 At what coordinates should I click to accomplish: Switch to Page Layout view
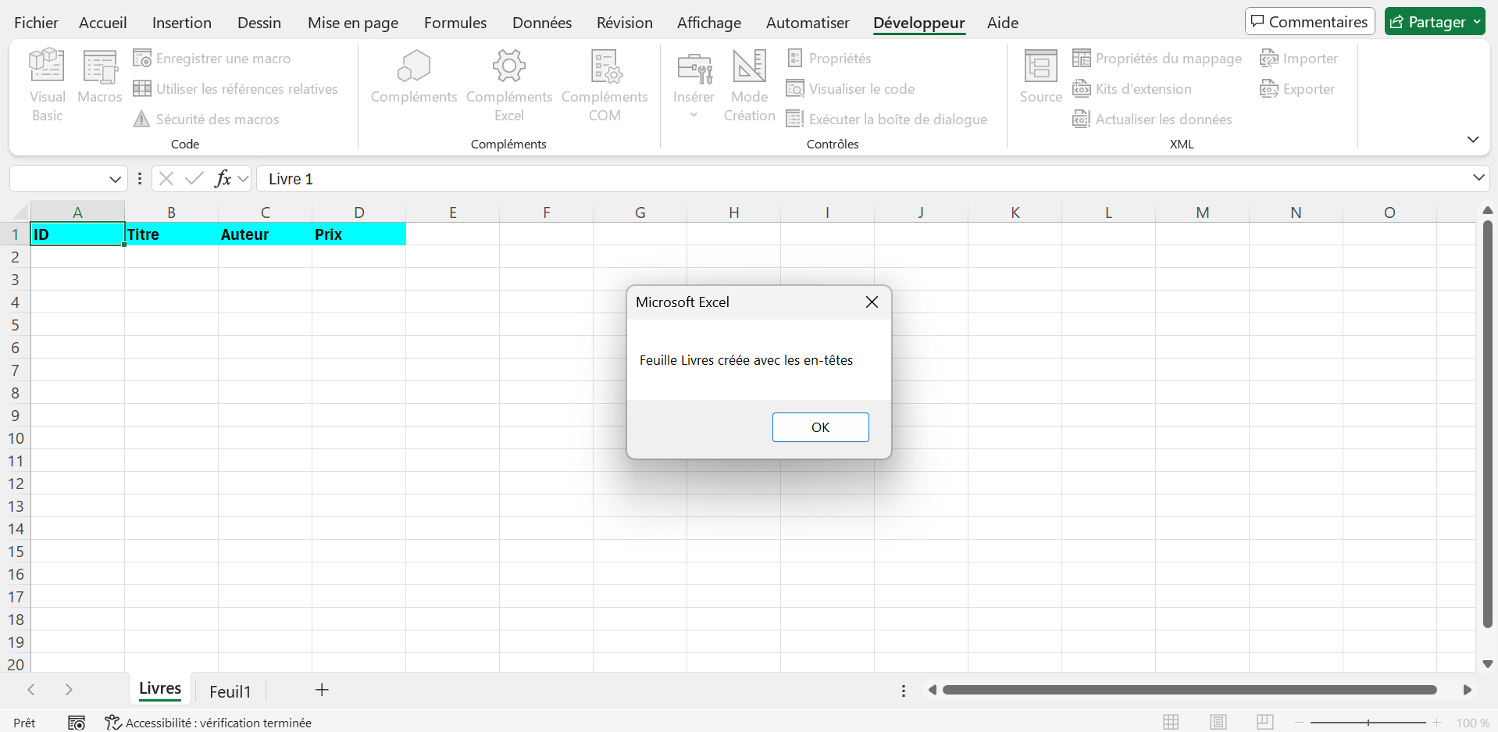tap(1218, 723)
